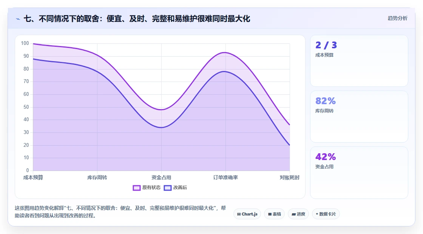Toggle the 改善后 legend series
The width and height of the screenshot is (423, 234).
175,188
